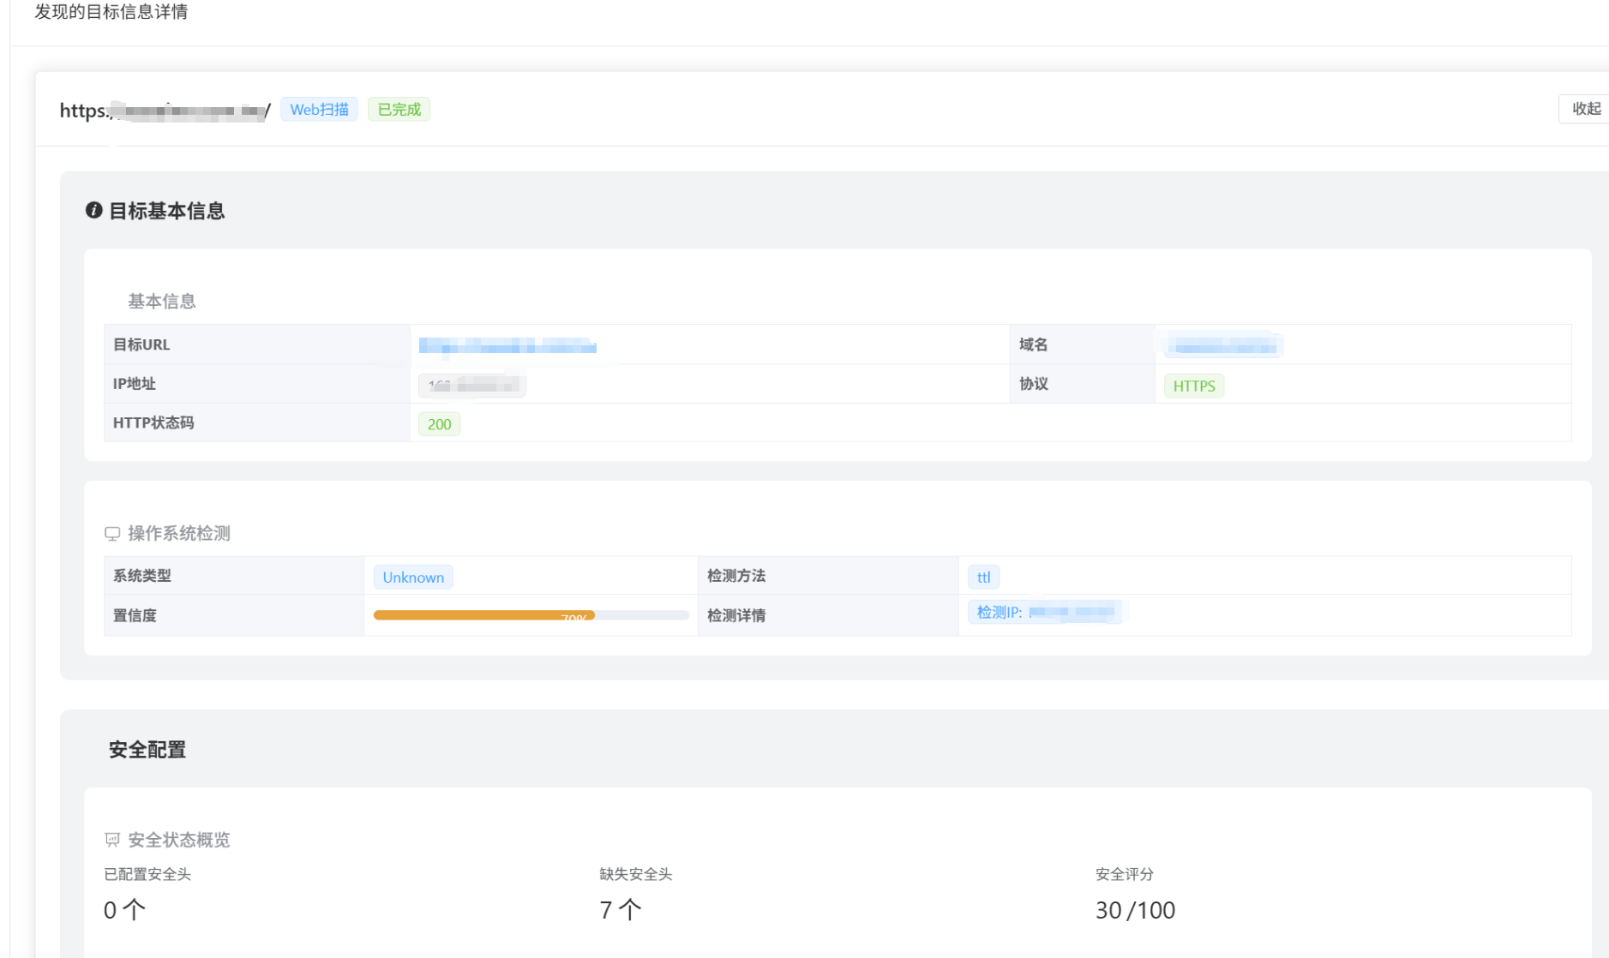Click the 检测IP detail tag
Image resolution: width=1609 pixels, height=958 pixels.
point(1044,612)
